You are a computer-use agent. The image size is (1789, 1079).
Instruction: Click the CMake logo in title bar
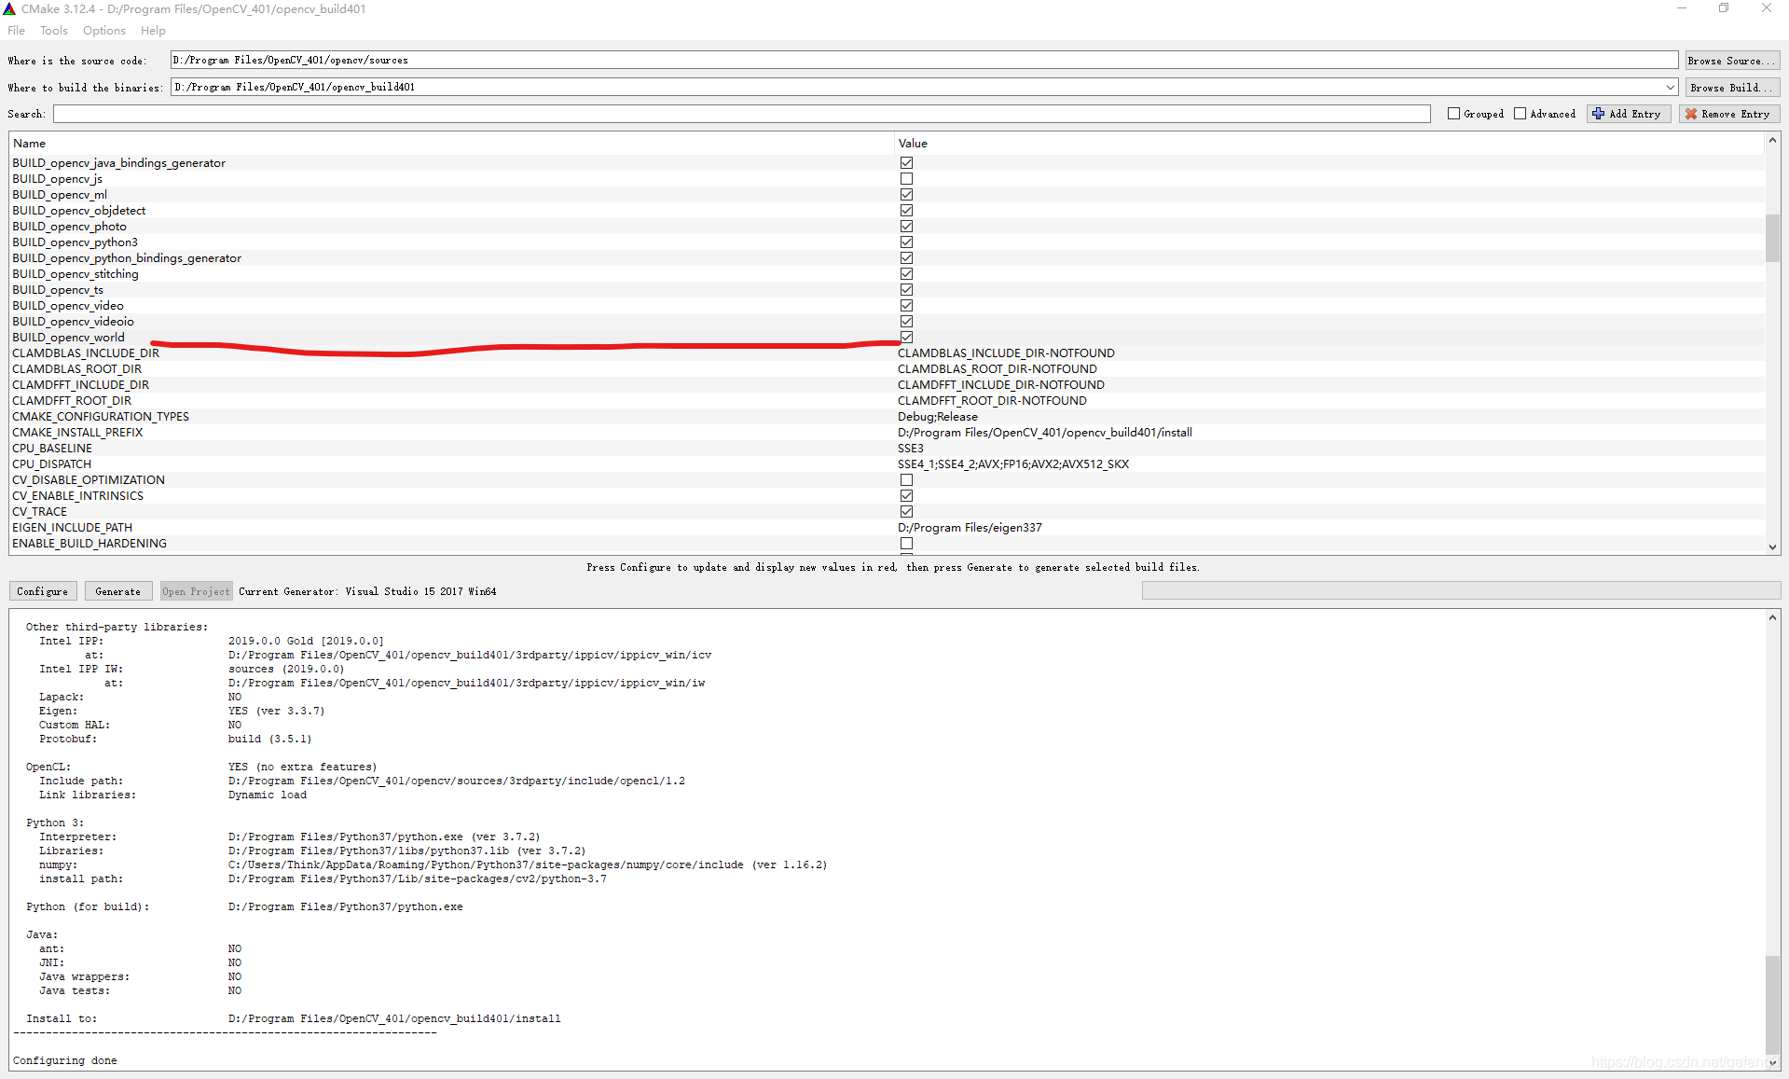tap(9, 8)
